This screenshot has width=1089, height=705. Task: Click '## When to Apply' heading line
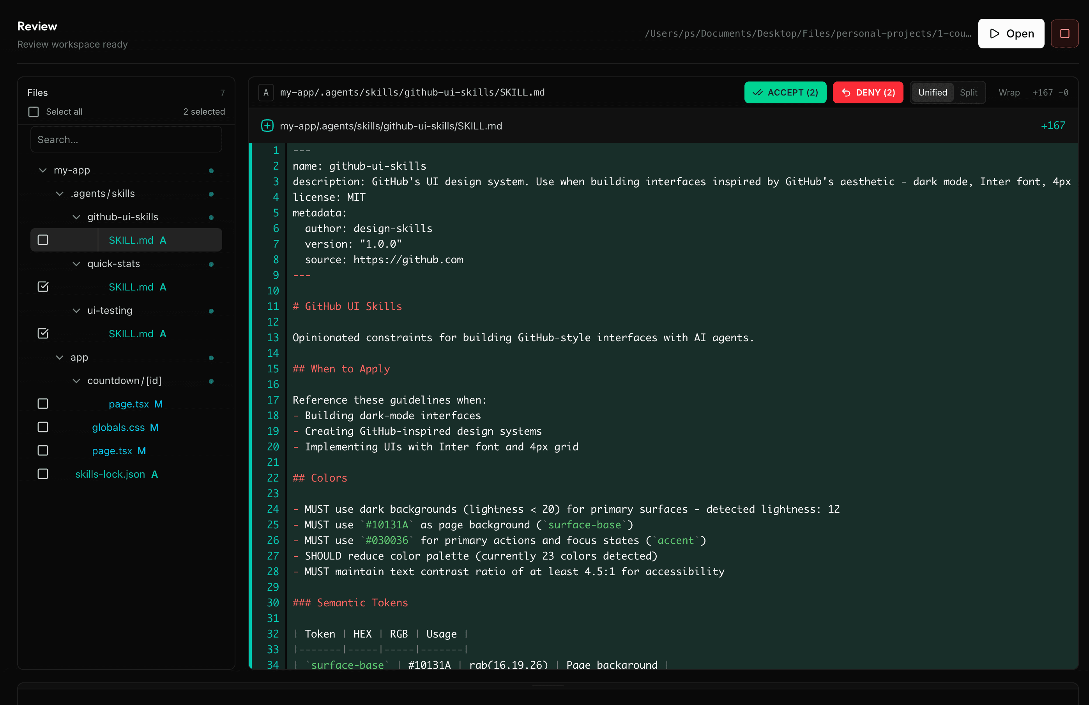point(341,369)
